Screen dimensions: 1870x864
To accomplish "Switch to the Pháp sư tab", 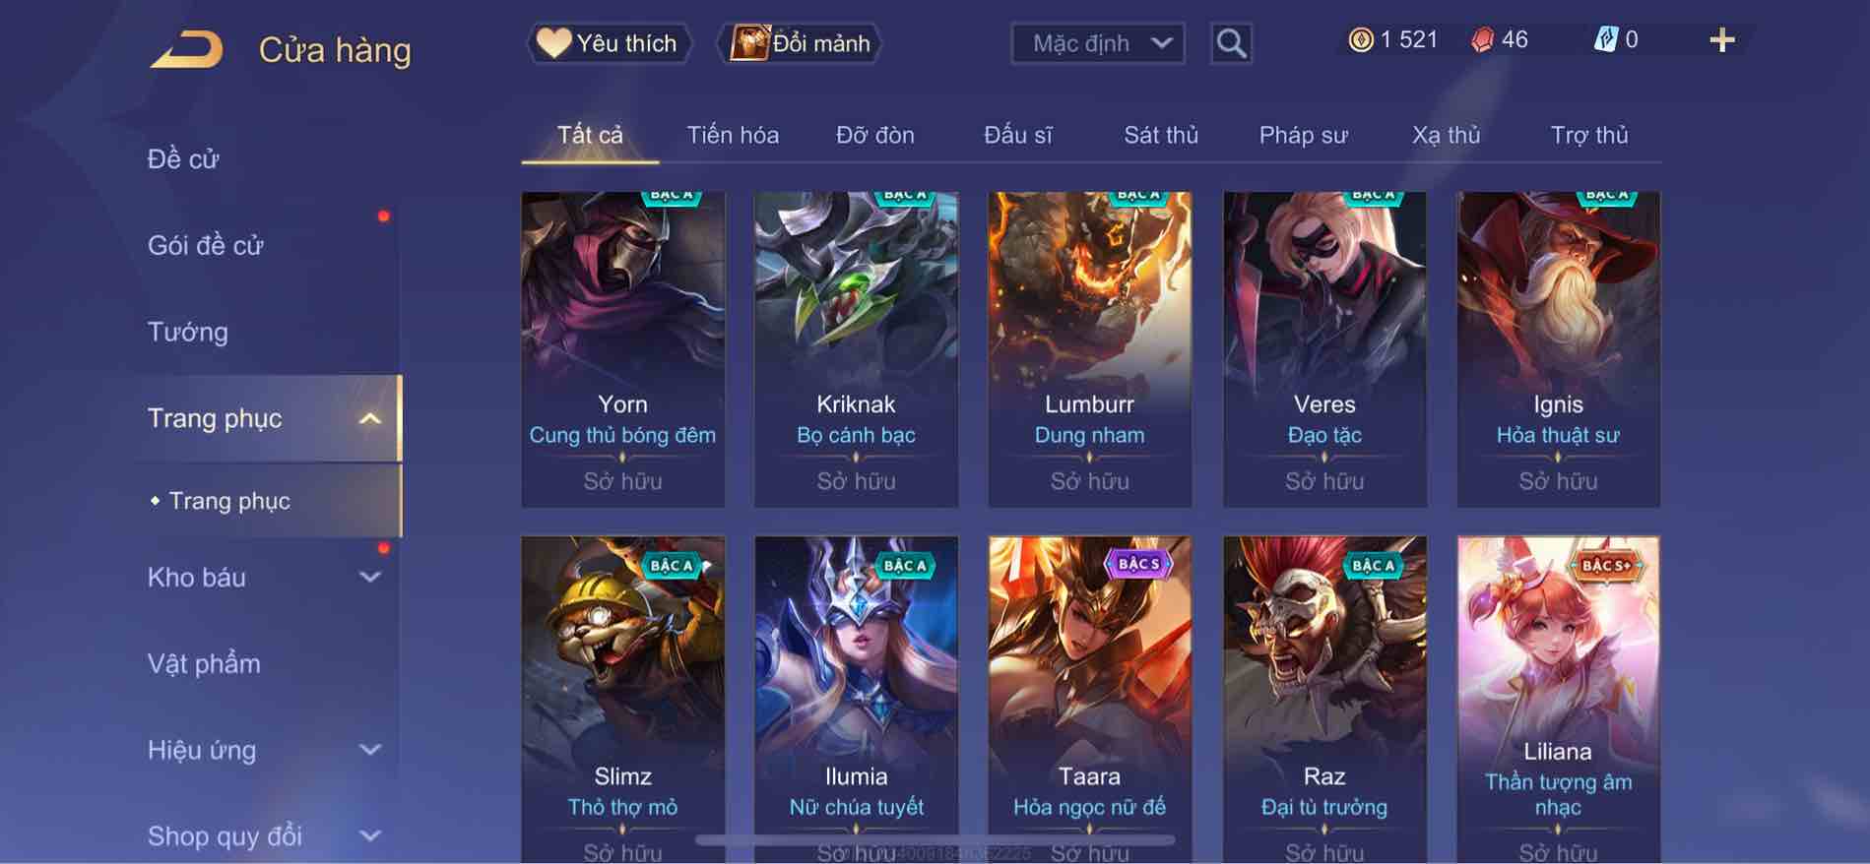I will pos(1303,135).
